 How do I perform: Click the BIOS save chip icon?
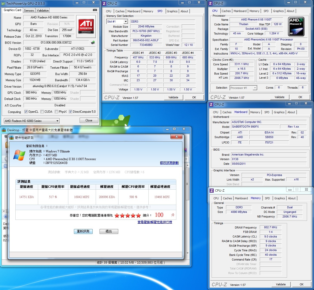pyautogui.click(x=93, y=43)
